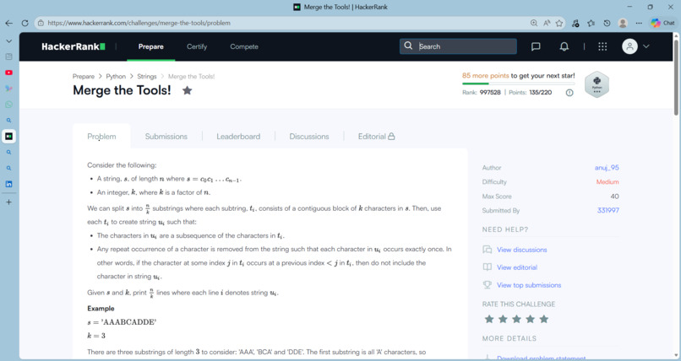Image resolution: width=681 pixels, height=361 pixels.
Task: Click the search magnifier in Search box
Action: tap(408, 46)
